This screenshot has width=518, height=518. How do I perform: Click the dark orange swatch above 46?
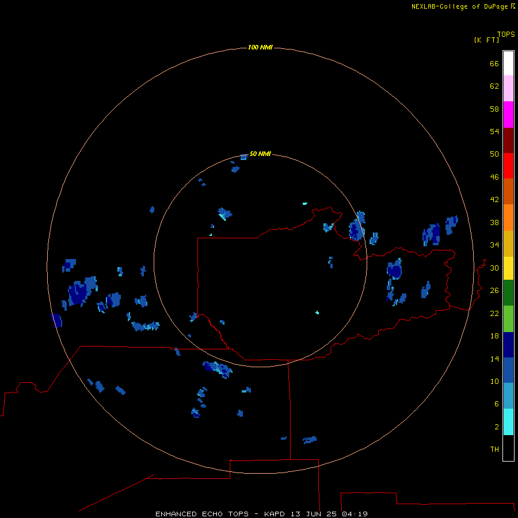click(x=508, y=192)
